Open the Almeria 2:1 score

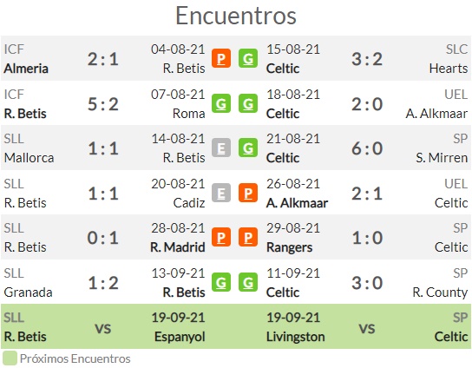click(x=103, y=59)
